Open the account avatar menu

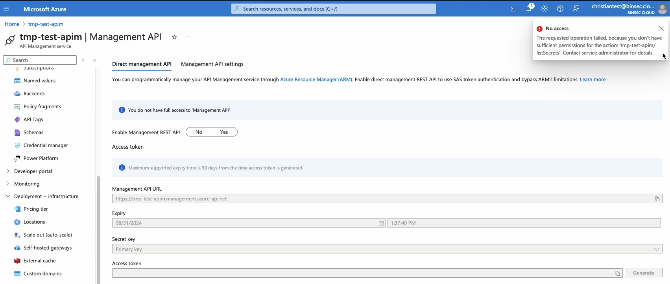[662, 9]
